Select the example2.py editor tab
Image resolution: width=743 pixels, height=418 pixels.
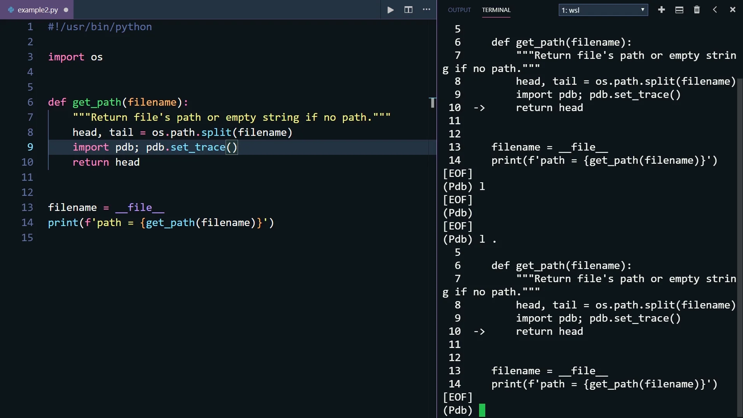click(38, 10)
